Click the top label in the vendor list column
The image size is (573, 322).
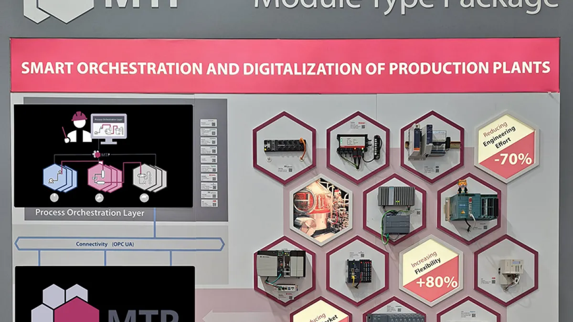(208, 123)
